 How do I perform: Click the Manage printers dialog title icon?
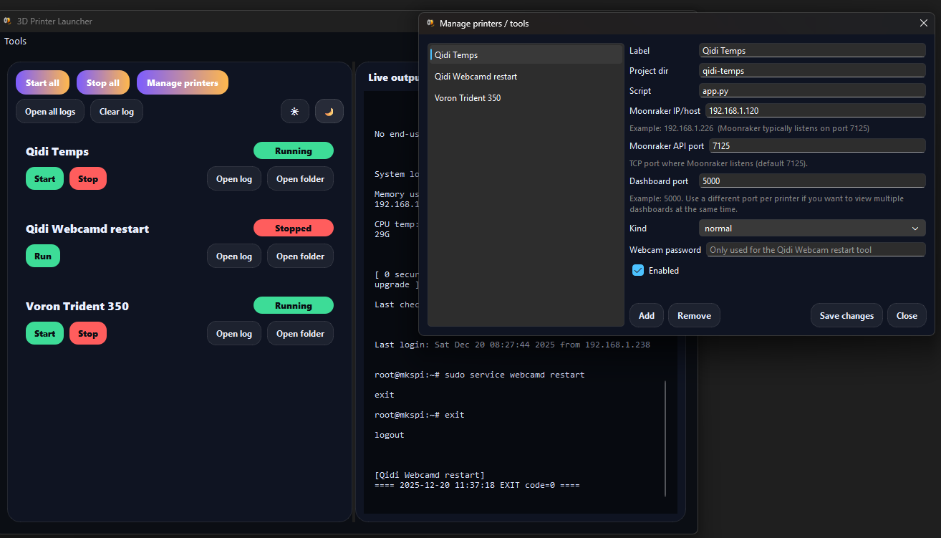(x=430, y=23)
